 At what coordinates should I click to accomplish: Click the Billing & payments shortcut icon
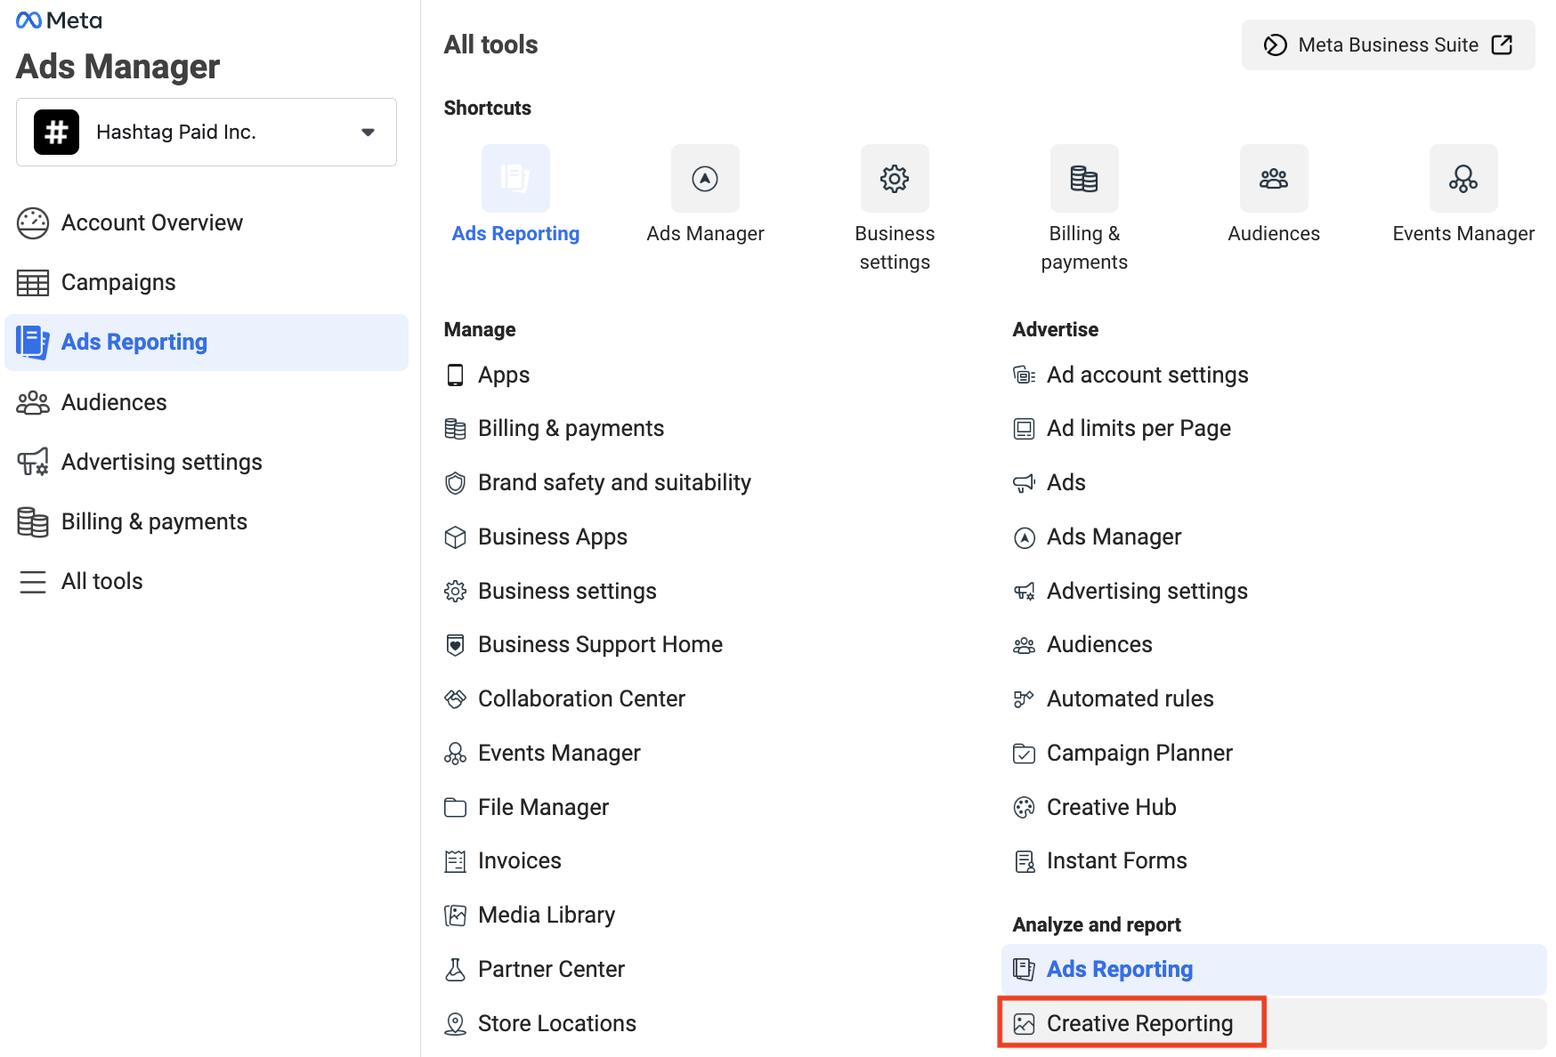1084,178
